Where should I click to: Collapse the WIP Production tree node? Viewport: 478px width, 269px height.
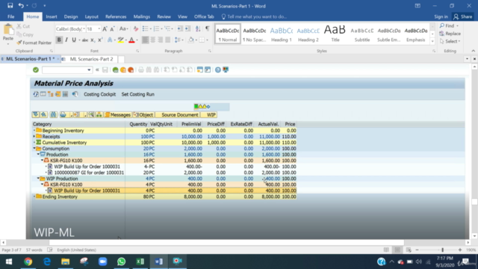coord(38,179)
